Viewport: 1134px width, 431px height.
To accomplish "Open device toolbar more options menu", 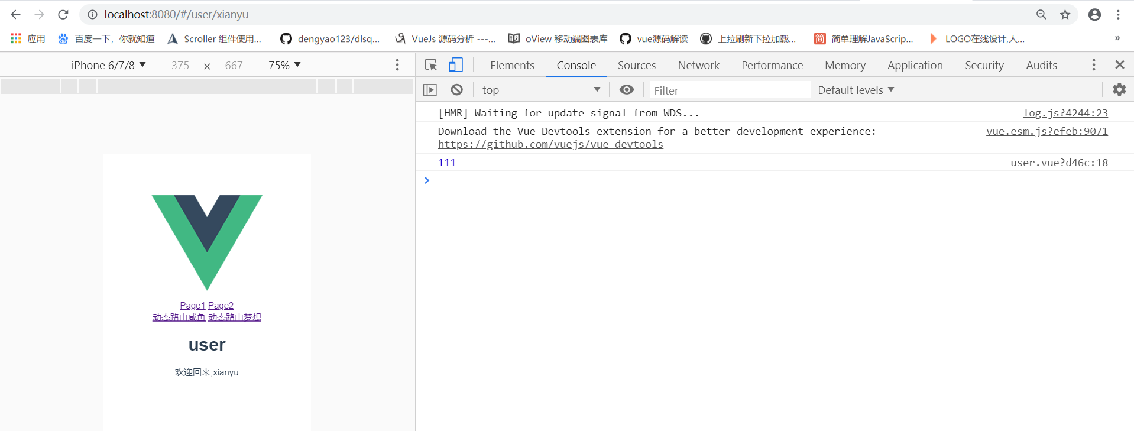I will [x=397, y=65].
